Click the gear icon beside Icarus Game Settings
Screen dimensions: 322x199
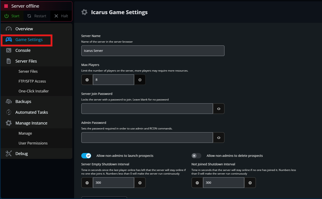(84, 12)
